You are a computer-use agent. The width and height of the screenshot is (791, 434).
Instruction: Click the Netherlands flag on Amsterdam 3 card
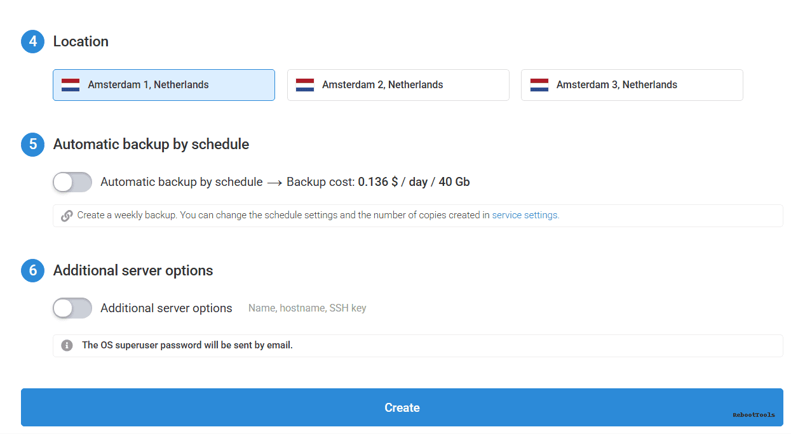click(x=538, y=84)
